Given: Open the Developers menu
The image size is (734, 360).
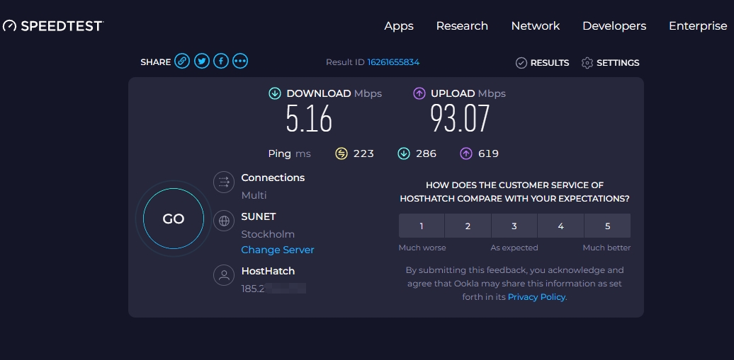Looking at the screenshot, I should pyautogui.click(x=614, y=26).
